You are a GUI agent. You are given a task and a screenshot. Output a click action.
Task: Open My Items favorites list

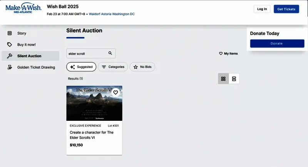pos(228,53)
